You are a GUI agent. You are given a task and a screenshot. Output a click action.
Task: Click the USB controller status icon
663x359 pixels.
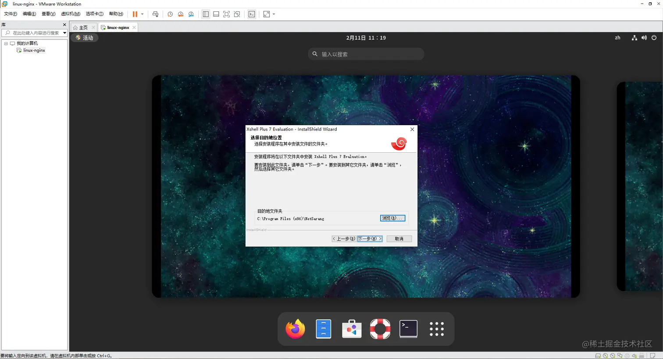pos(642,355)
